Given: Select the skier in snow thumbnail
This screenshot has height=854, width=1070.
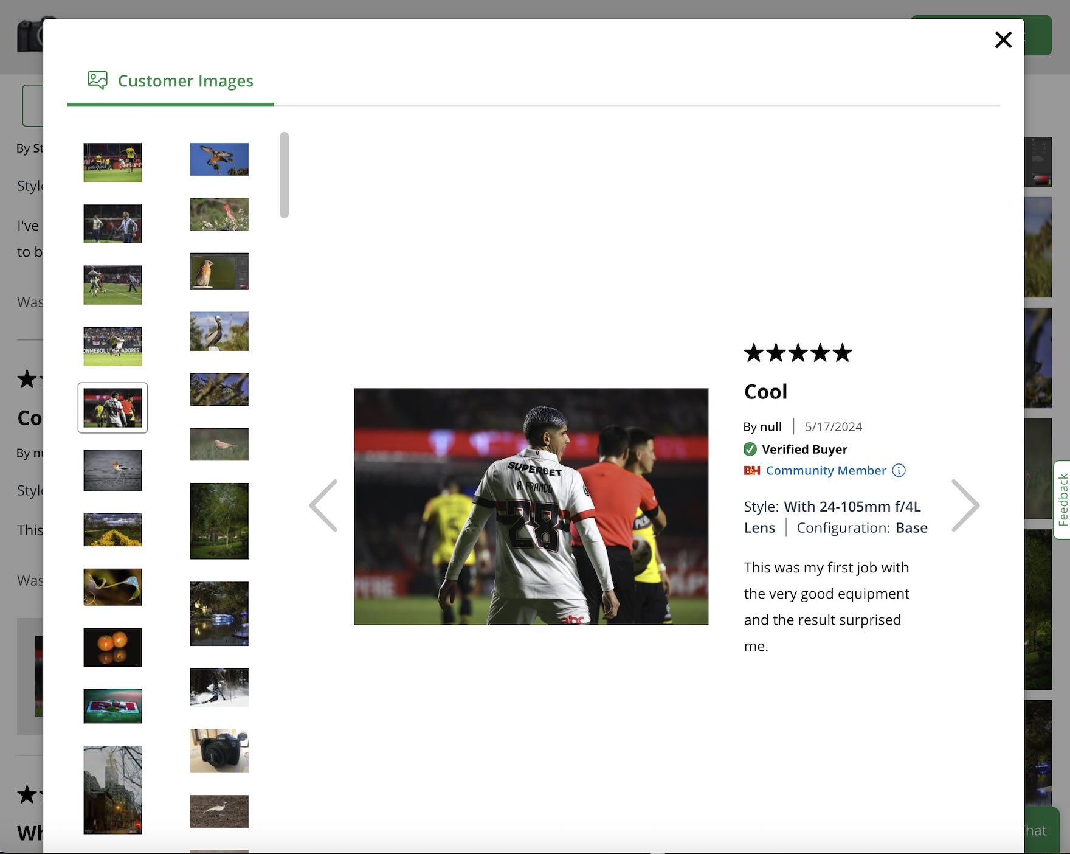Looking at the screenshot, I should [219, 687].
